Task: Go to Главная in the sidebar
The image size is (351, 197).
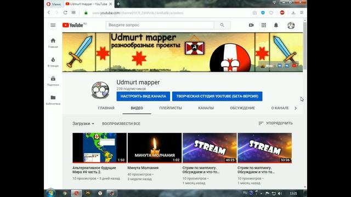Action: coord(53,43)
